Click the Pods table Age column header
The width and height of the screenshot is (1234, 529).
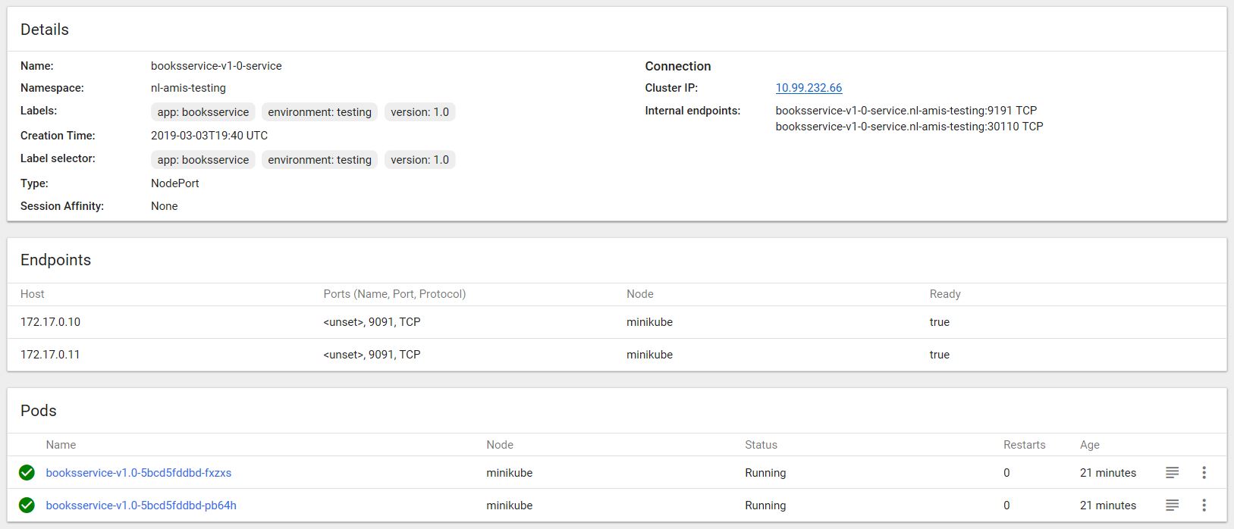[1089, 445]
